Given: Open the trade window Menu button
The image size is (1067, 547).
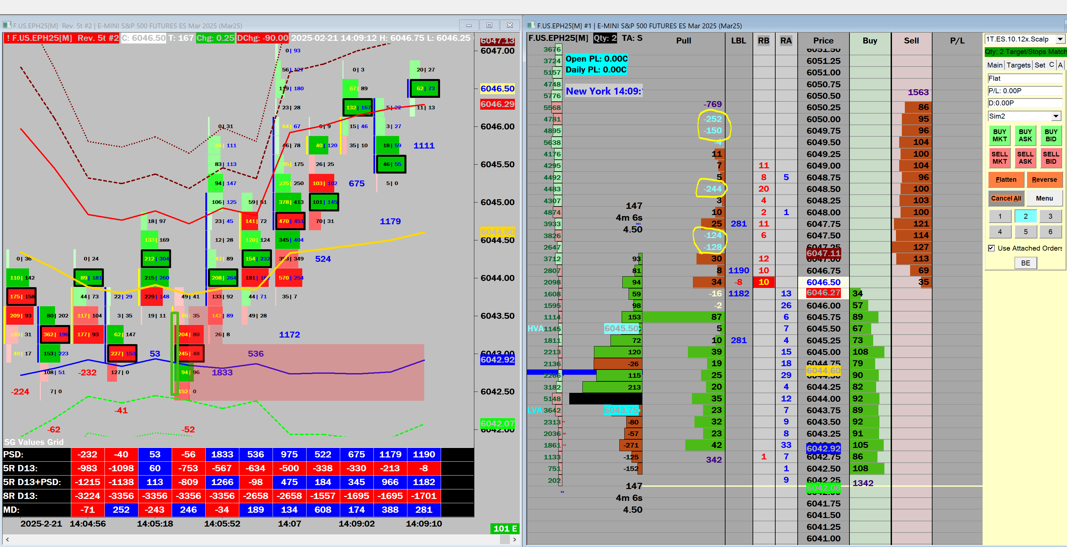Looking at the screenshot, I should 1044,198.
